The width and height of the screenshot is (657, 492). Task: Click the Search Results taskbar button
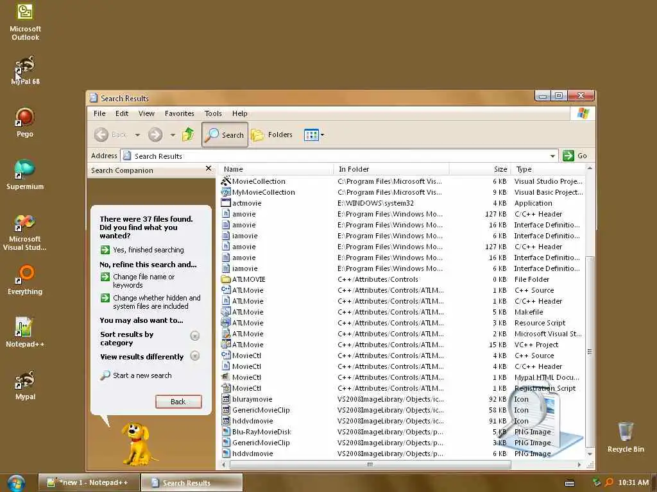click(x=191, y=482)
